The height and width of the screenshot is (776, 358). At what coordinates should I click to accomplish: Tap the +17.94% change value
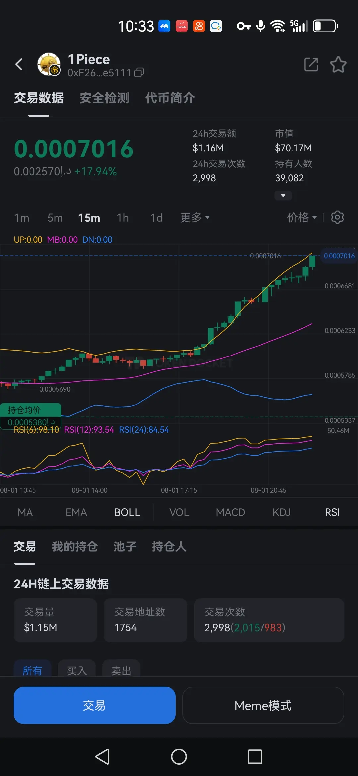95,171
